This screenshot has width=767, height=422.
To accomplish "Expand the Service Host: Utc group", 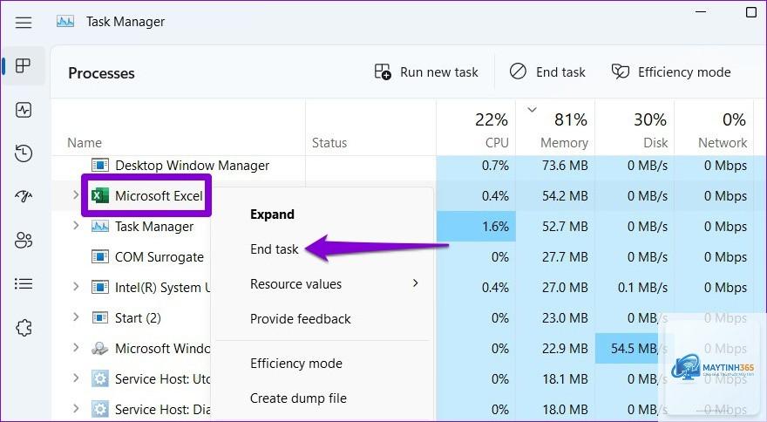I will [76, 378].
